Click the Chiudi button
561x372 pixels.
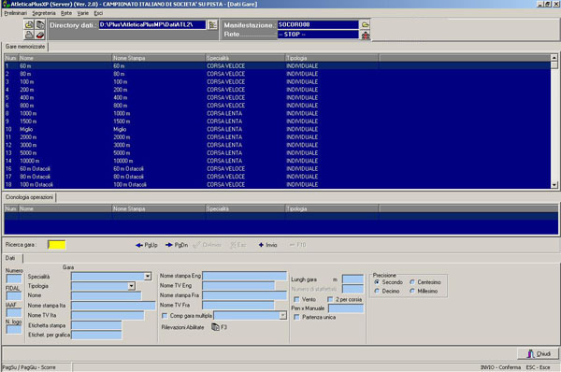tap(539, 353)
